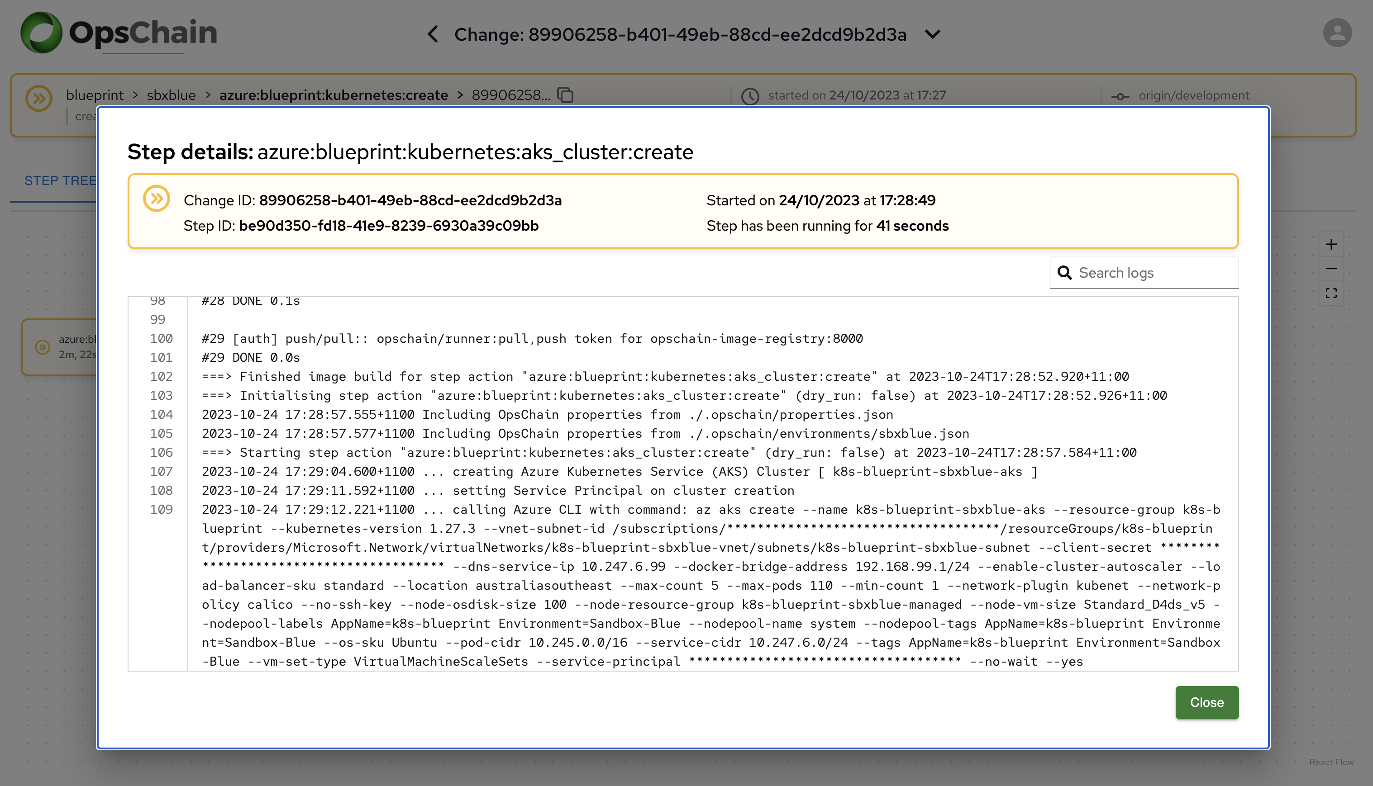This screenshot has width=1373, height=786.
Task: Click the Change ID value text
Action: tap(410, 200)
